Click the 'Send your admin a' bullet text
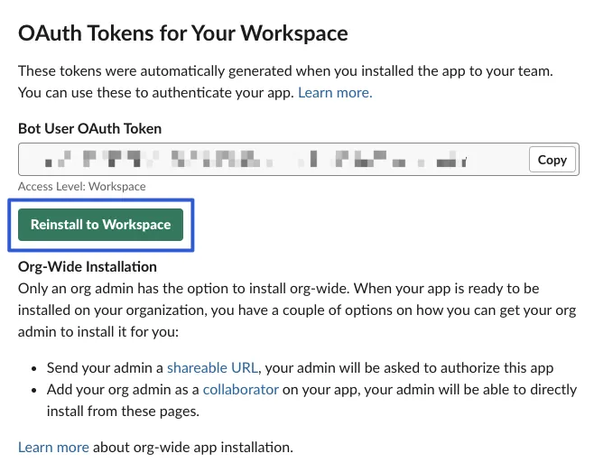Viewport: 594px width, 472px height. tap(105, 367)
